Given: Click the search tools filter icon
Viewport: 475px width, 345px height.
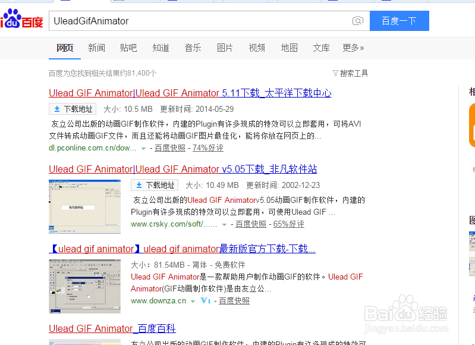Looking at the screenshot, I should (x=335, y=73).
